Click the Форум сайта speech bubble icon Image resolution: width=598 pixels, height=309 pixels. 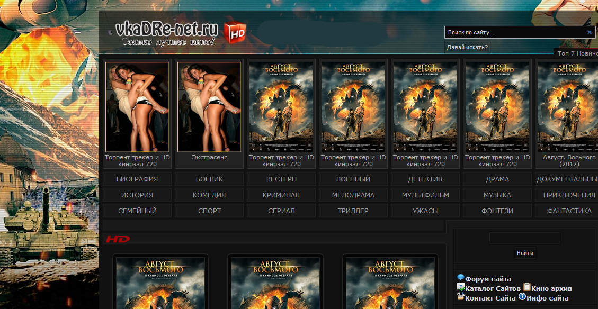coord(460,278)
